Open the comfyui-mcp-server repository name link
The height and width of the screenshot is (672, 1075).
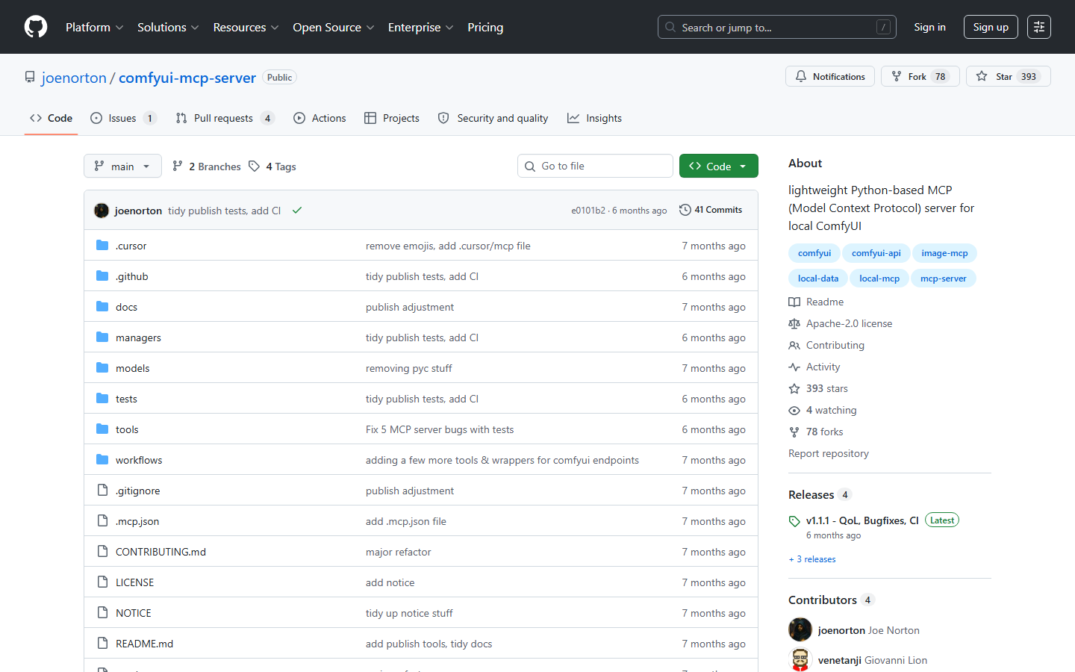point(187,78)
